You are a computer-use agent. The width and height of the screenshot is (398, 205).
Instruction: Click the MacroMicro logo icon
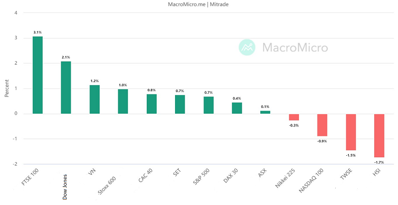coord(246,47)
